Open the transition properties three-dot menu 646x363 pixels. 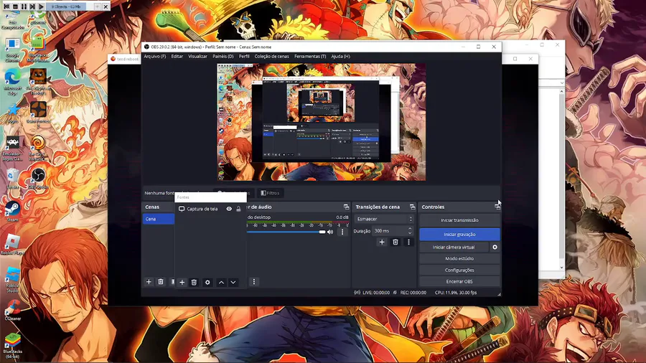point(408,242)
